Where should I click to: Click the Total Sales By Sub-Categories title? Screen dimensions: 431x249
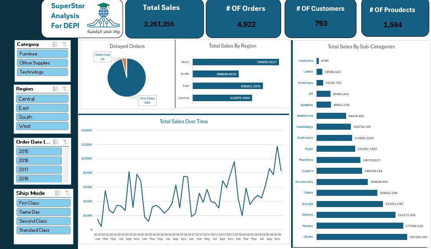(x=361, y=47)
